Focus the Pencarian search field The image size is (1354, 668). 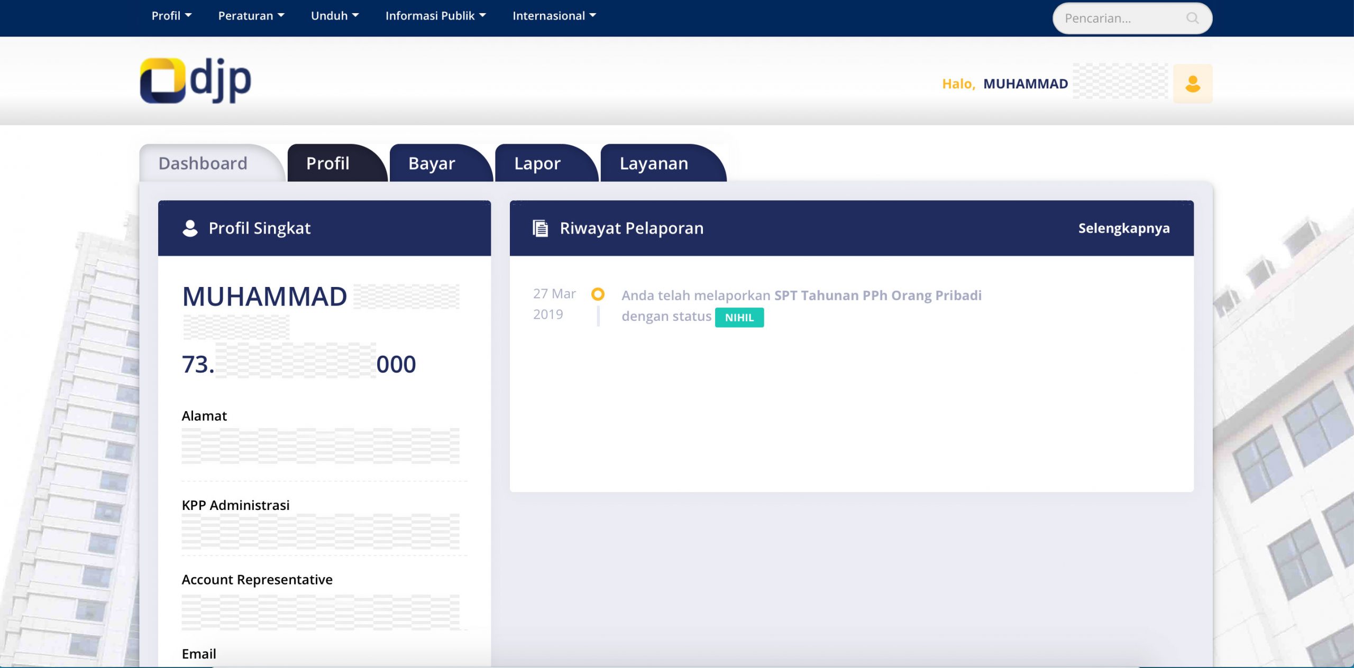point(1116,18)
